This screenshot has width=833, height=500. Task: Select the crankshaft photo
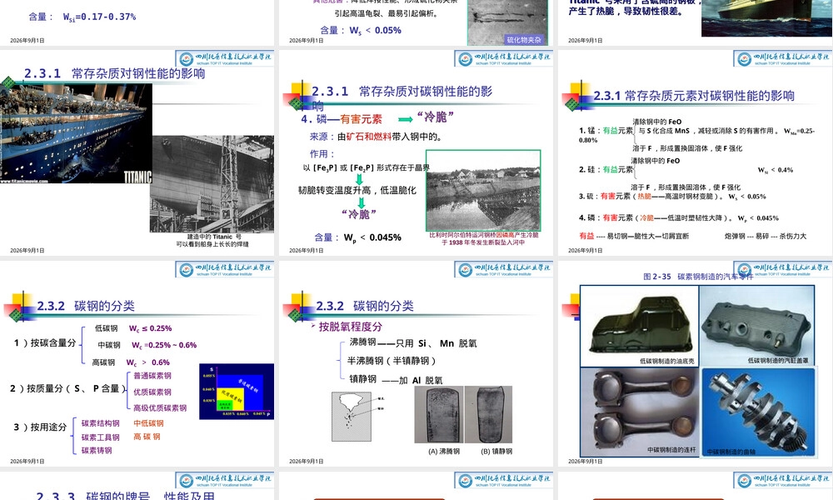pos(758,412)
